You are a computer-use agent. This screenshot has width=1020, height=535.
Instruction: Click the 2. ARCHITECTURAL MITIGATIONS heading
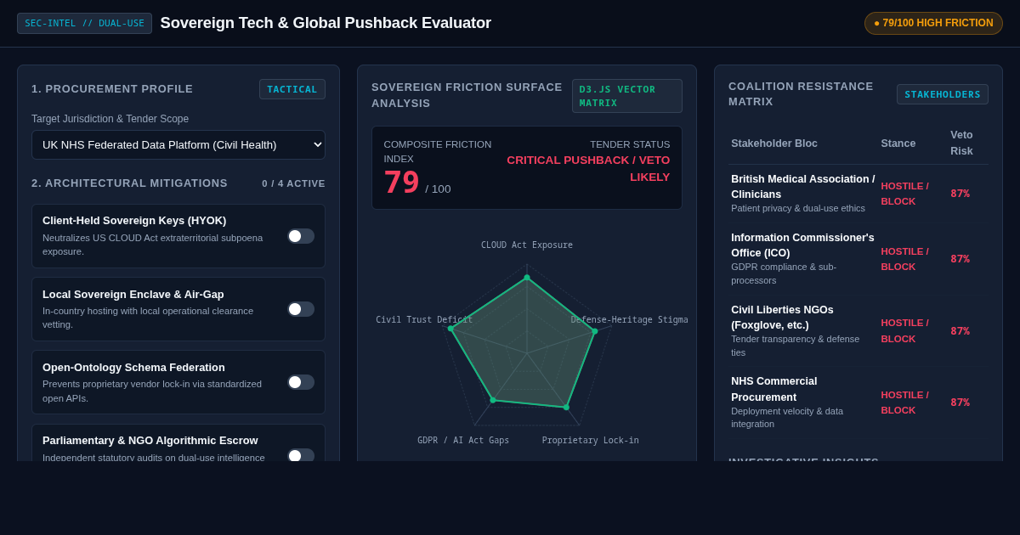129,183
